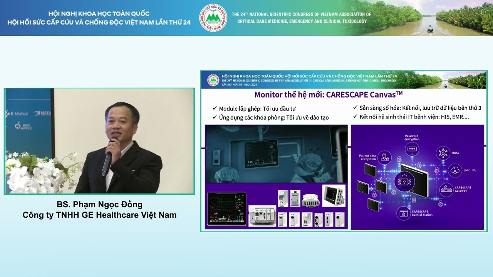Click the banner line 'HỘI HỒI SỨC CẤP CỨU VÀ CHỐNG ĐỘC VIỆT NAM LẦN THỨ 24'
Image resolution: width=493 pixels, height=277 pixels.
pyautogui.click(x=99, y=22)
